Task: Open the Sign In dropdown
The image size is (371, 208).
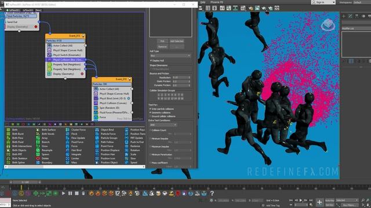Action: coord(323,2)
